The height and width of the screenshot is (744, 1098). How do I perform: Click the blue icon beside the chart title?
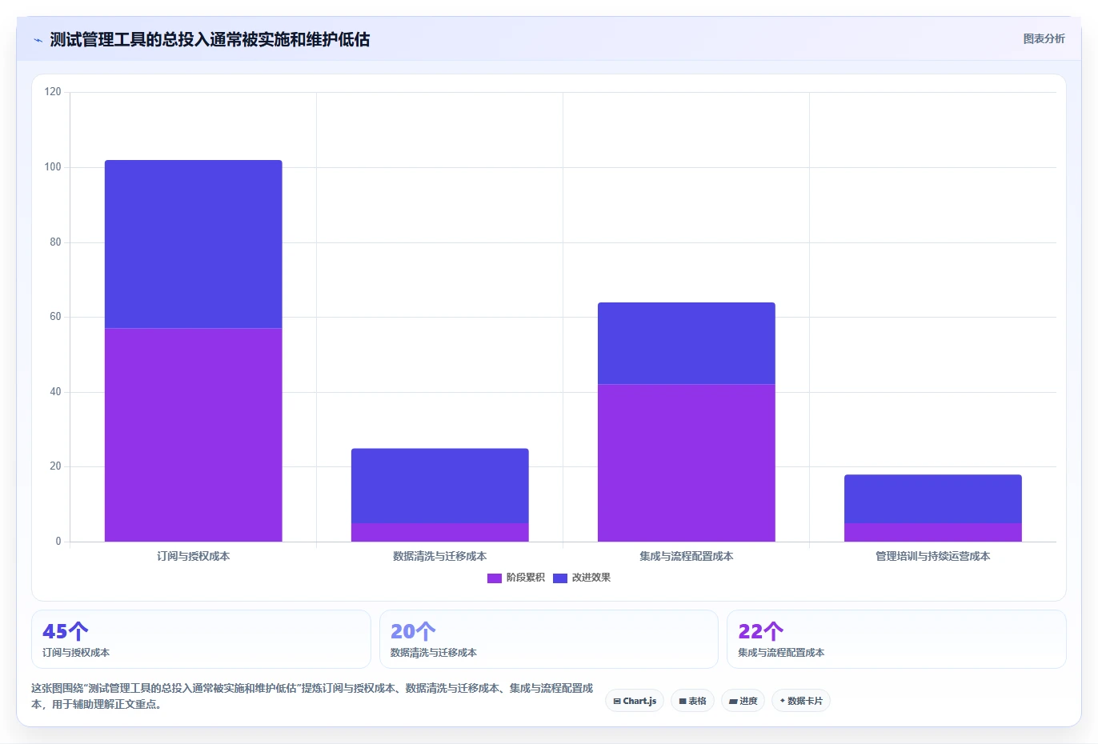[x=38, y=40]
